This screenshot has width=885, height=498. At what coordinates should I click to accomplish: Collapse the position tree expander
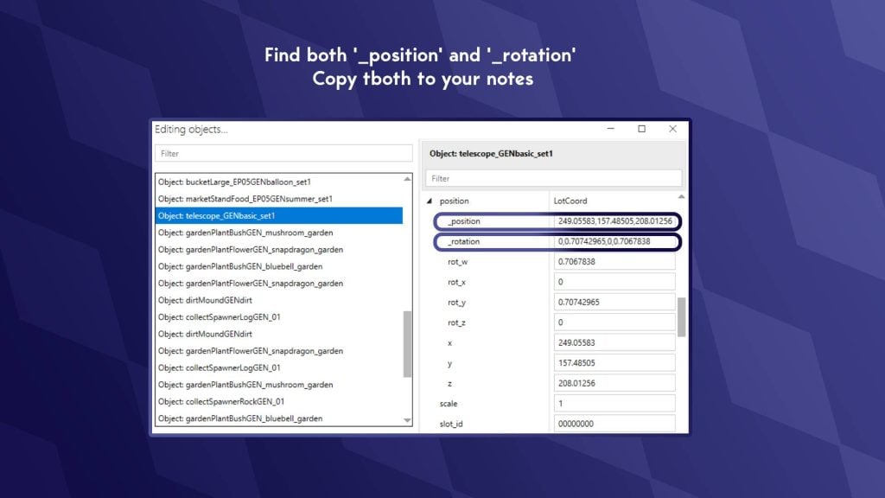tap(430, 201)
